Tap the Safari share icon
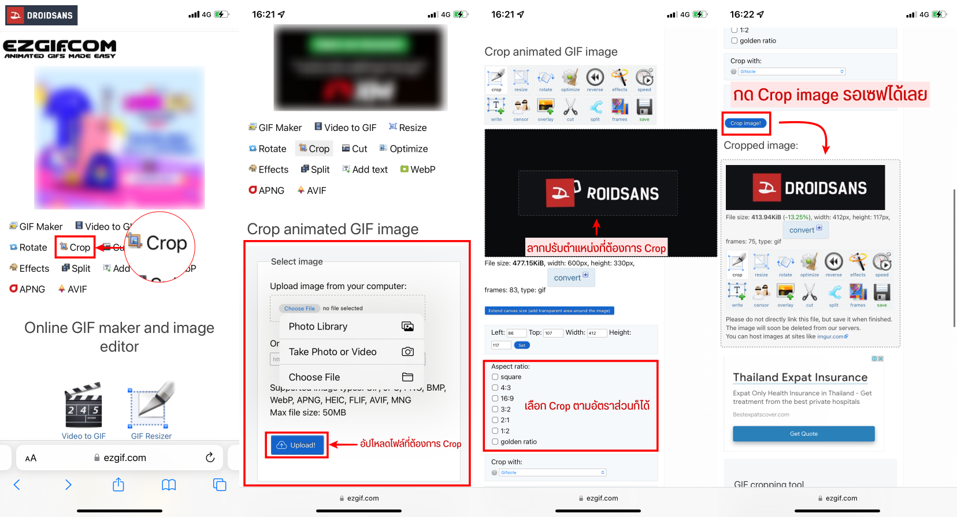Viewport: 957px width, 517px height. tap(118, 485)
